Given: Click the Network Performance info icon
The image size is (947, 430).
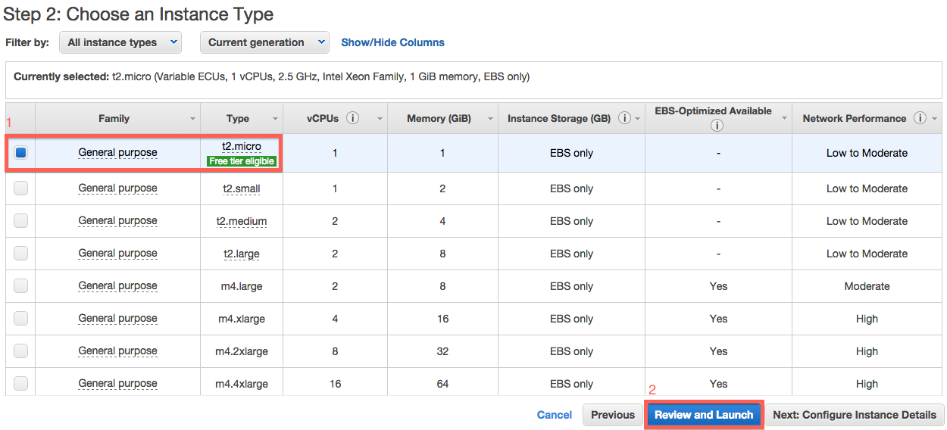Looking at the screenshot, I should 920,118.
